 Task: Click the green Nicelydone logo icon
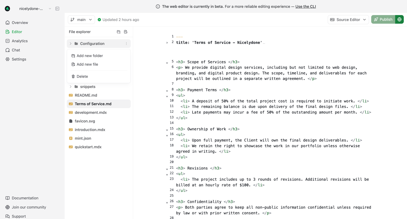coord(8,9)
